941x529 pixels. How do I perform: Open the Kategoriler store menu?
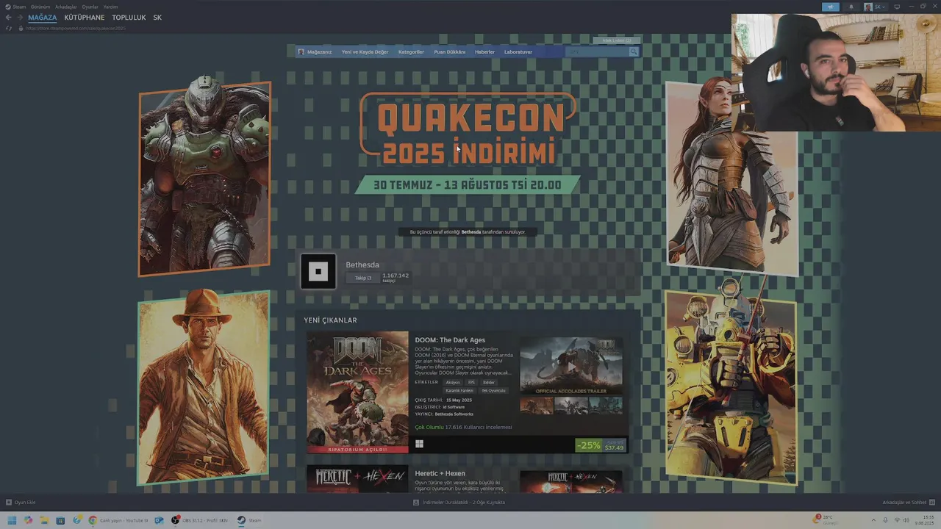click(411, 52)
